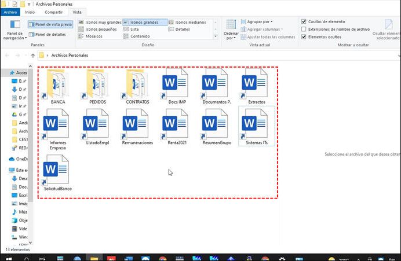Open the Agrupar por dropdown

[257, 22]
